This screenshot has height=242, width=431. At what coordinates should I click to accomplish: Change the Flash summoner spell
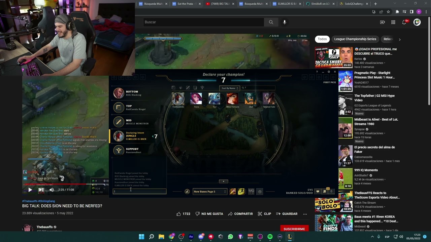241,192
